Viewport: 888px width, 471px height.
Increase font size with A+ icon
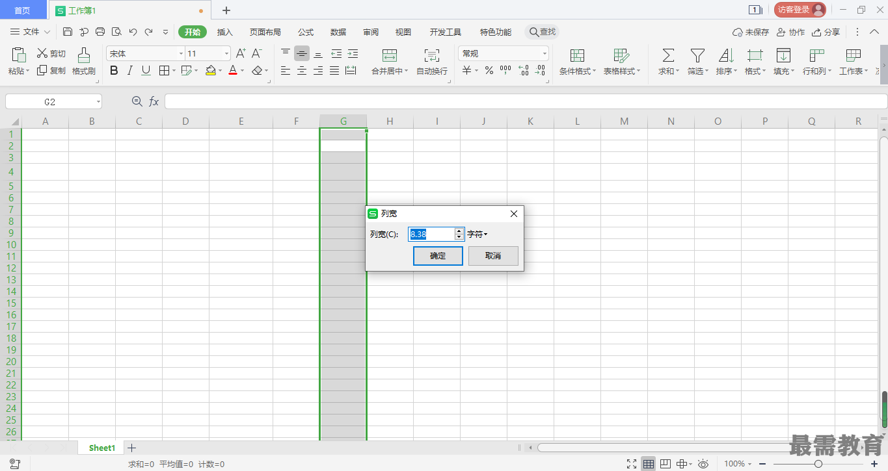241,53
